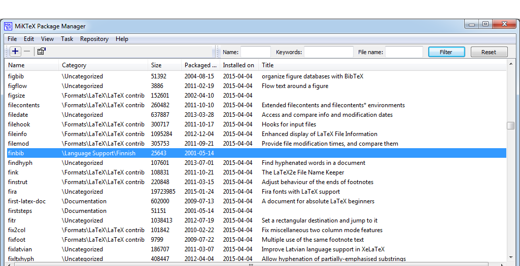Focus the Name filter input field

[256, 52]
